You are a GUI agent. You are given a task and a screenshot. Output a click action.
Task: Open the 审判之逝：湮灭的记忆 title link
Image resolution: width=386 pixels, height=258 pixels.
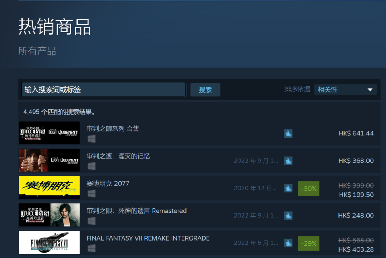coord(118,156)
